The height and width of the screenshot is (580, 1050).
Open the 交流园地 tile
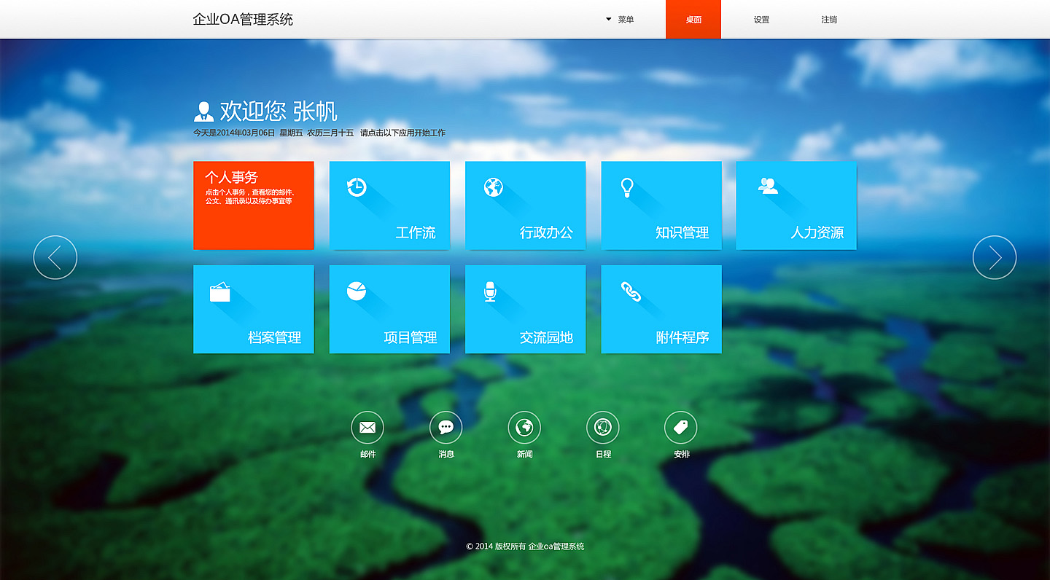525,310
